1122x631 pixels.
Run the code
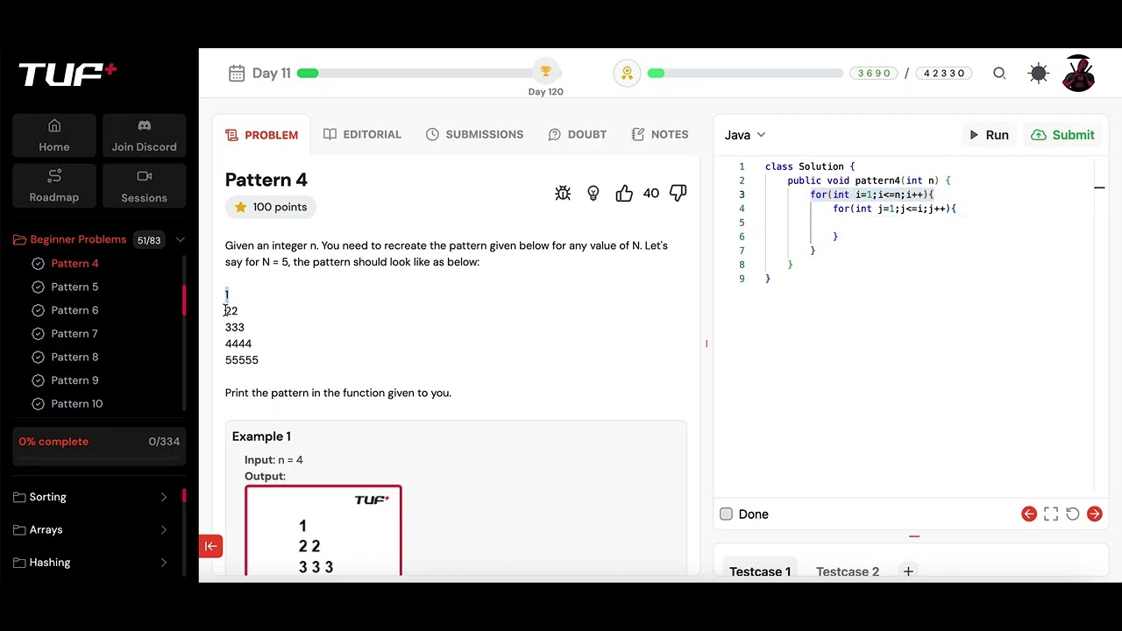(988, 135)
